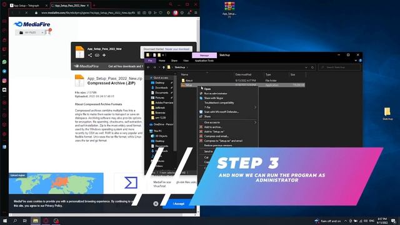
Task: Click the File Explorer taskbar icon
Action: pos(36,221)
